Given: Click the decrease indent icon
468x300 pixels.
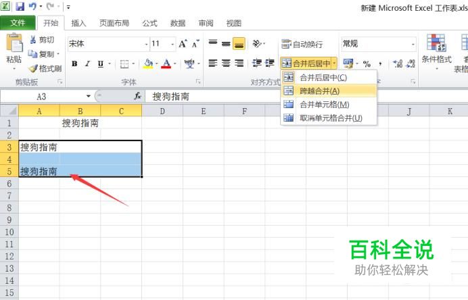Looking at the screenshot, I should click(x=256, y=64).
